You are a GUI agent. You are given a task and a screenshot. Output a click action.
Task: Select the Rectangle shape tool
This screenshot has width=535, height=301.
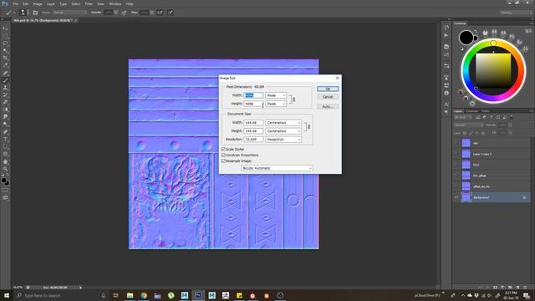click(5, 154)
